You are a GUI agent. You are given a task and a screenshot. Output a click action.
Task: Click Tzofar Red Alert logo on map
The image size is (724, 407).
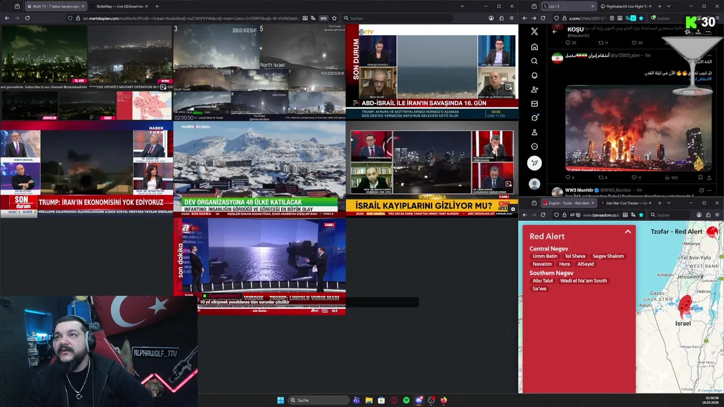coord(712,232)
